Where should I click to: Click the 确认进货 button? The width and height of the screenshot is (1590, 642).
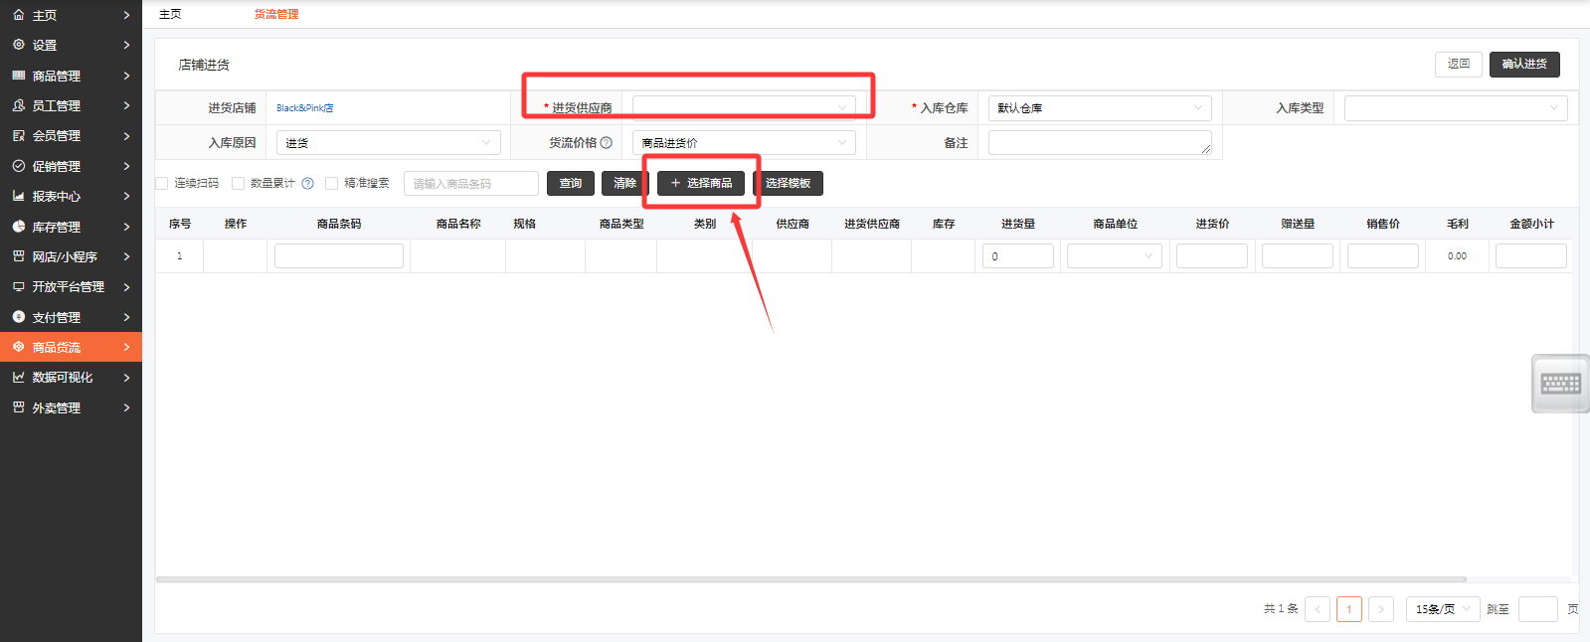(x=1523, y=65)
